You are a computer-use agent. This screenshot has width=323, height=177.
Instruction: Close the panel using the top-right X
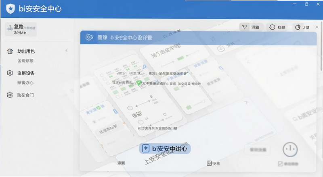coord(317,27)
